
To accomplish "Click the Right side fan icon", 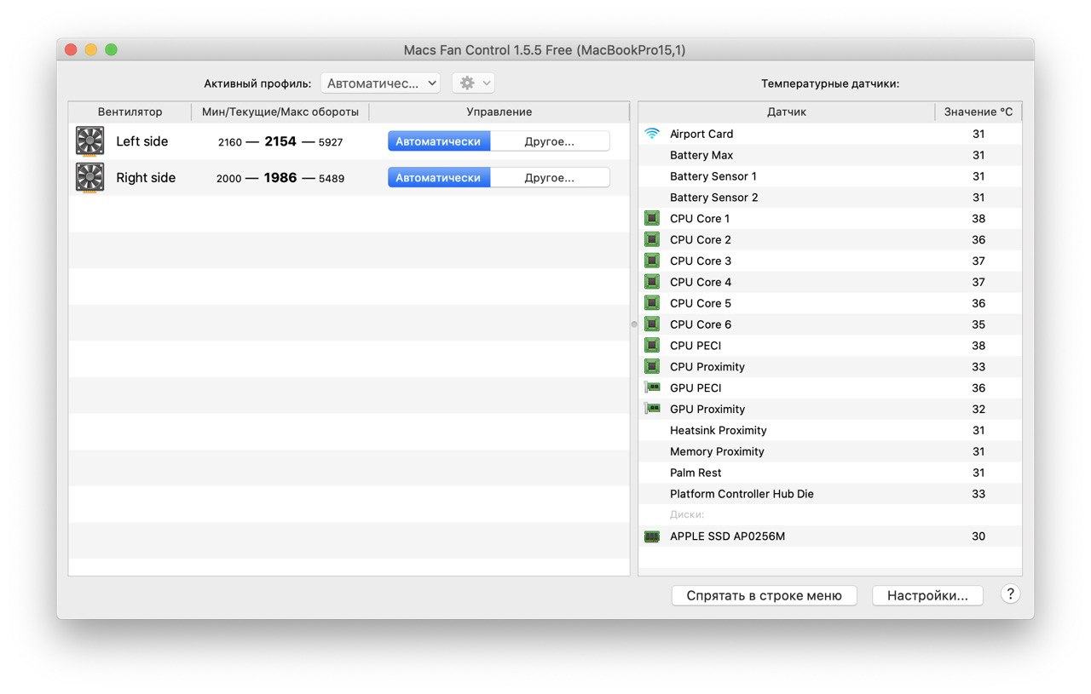I will coord(89,178).
